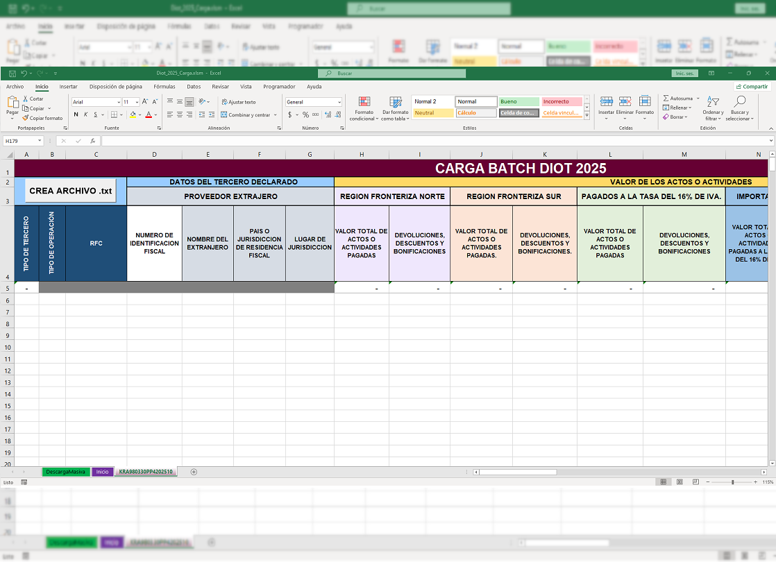Viewport: 776px width, 562px height.
Task: Click the Compartir button
Action: [752, 87]
